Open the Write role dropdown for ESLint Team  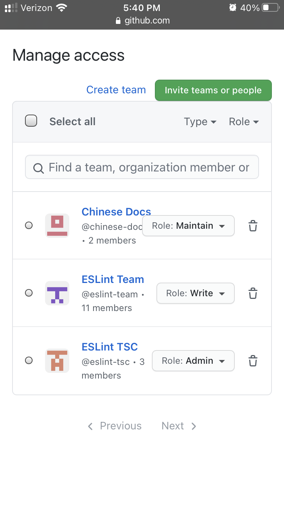pyautogui.click(x=195, y=293)
